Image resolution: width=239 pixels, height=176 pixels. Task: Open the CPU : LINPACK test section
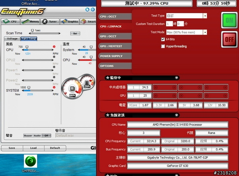coord(115,27)
